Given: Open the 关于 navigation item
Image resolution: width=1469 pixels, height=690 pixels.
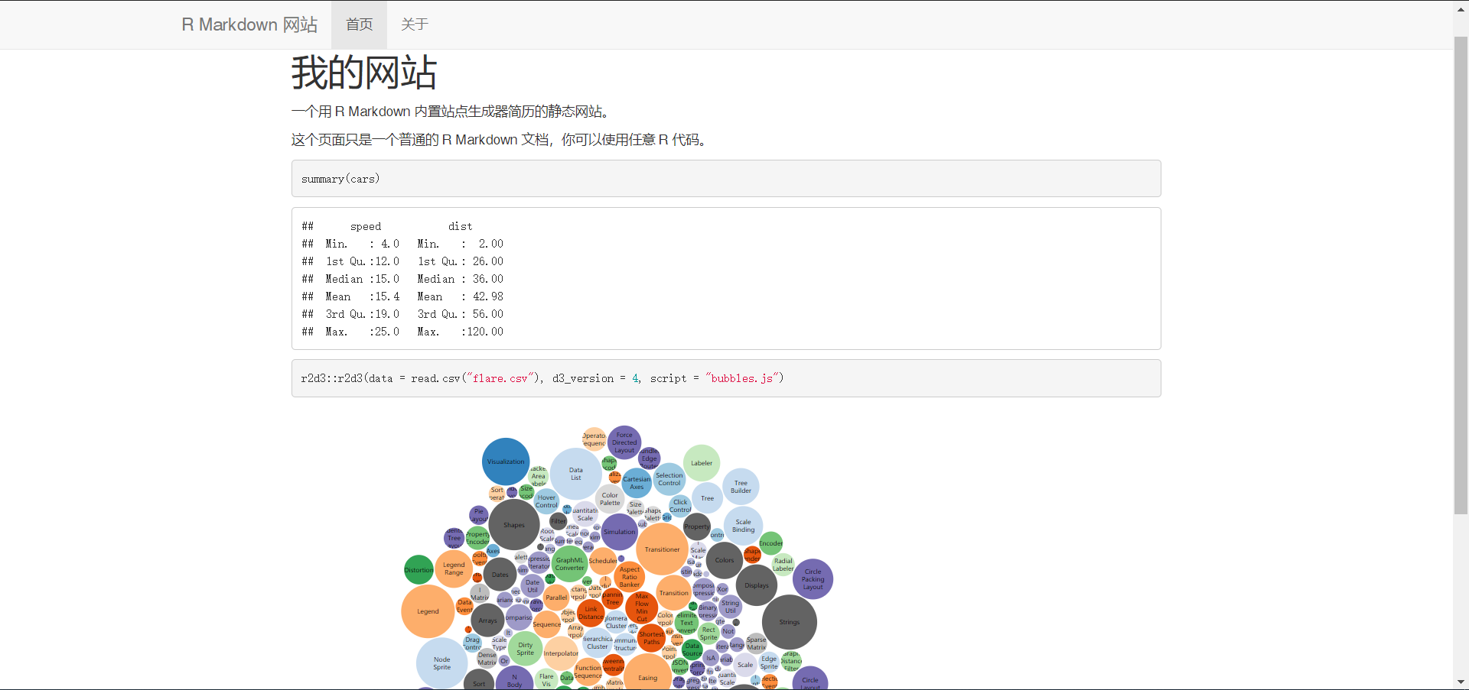Looking at the screenshot, I should pyautogui.click(x=415, y=24).
